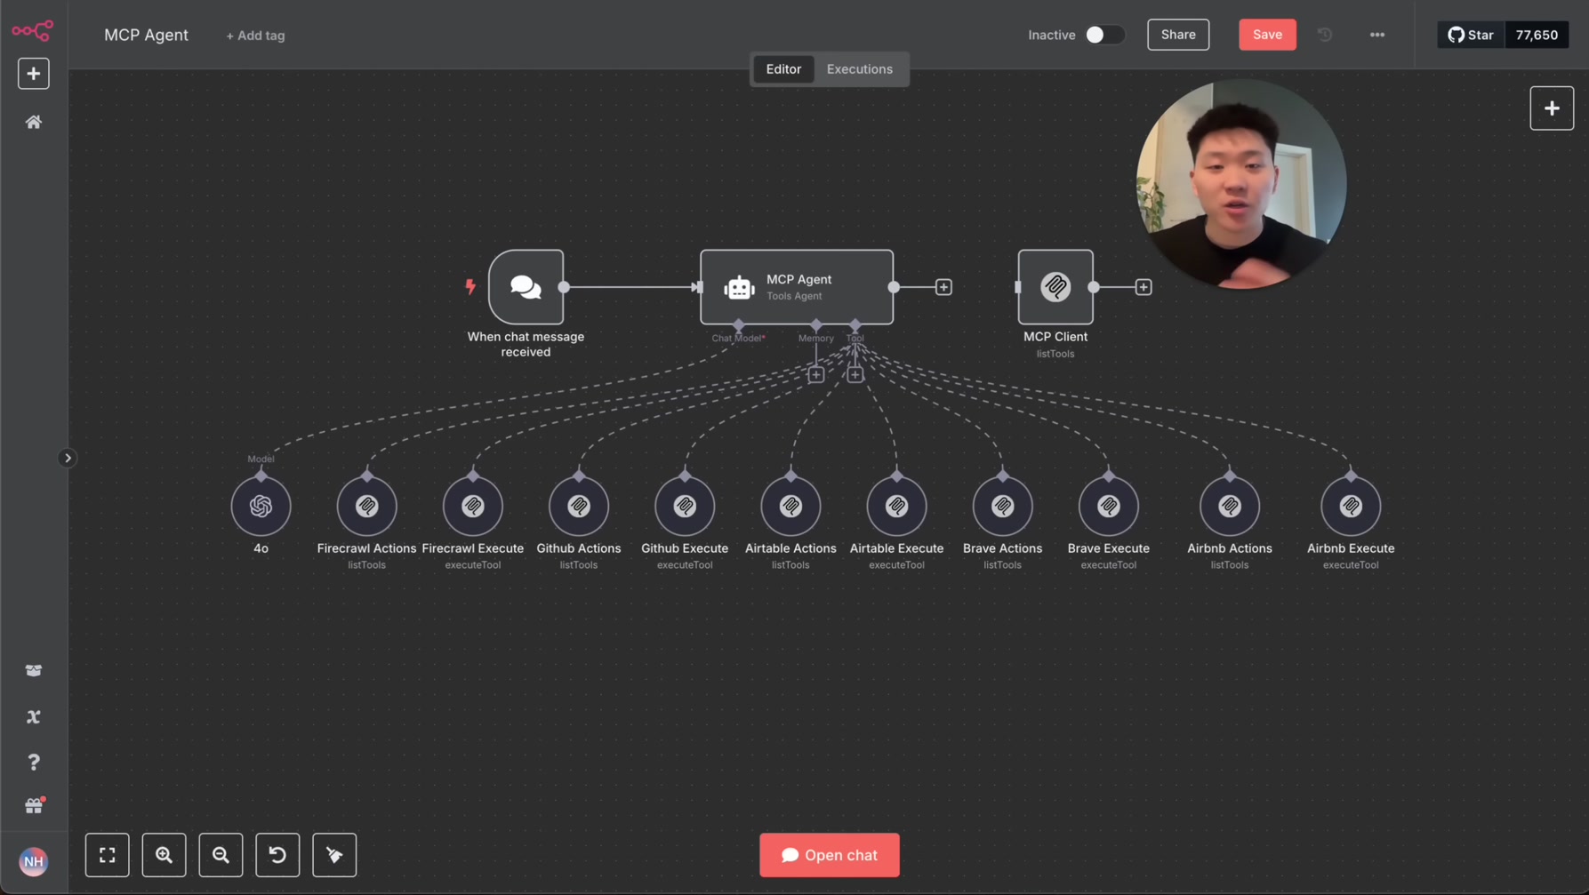Add node after MCP Client output
Image resolution: width=1589 pixels, height=895 pixels.
(x=1144, y=287)
